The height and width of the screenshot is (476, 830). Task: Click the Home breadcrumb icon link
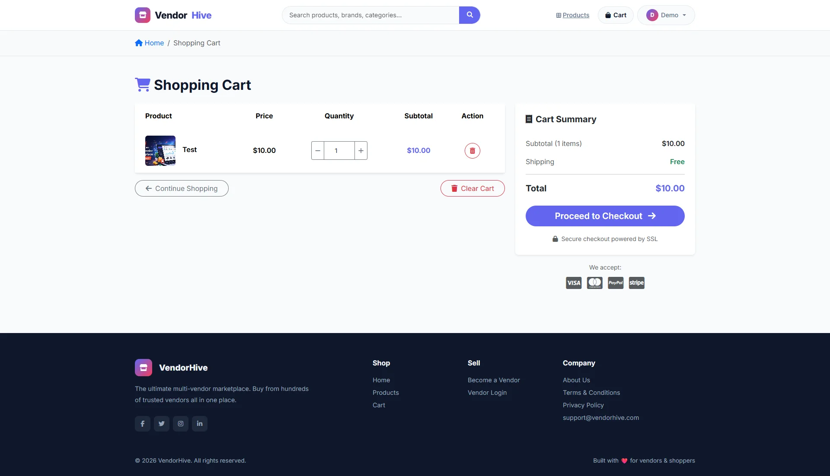(x=149, y=43)
